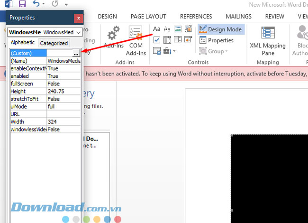Undo the last action
Screen dimensions: 308x223
[36, 3]
